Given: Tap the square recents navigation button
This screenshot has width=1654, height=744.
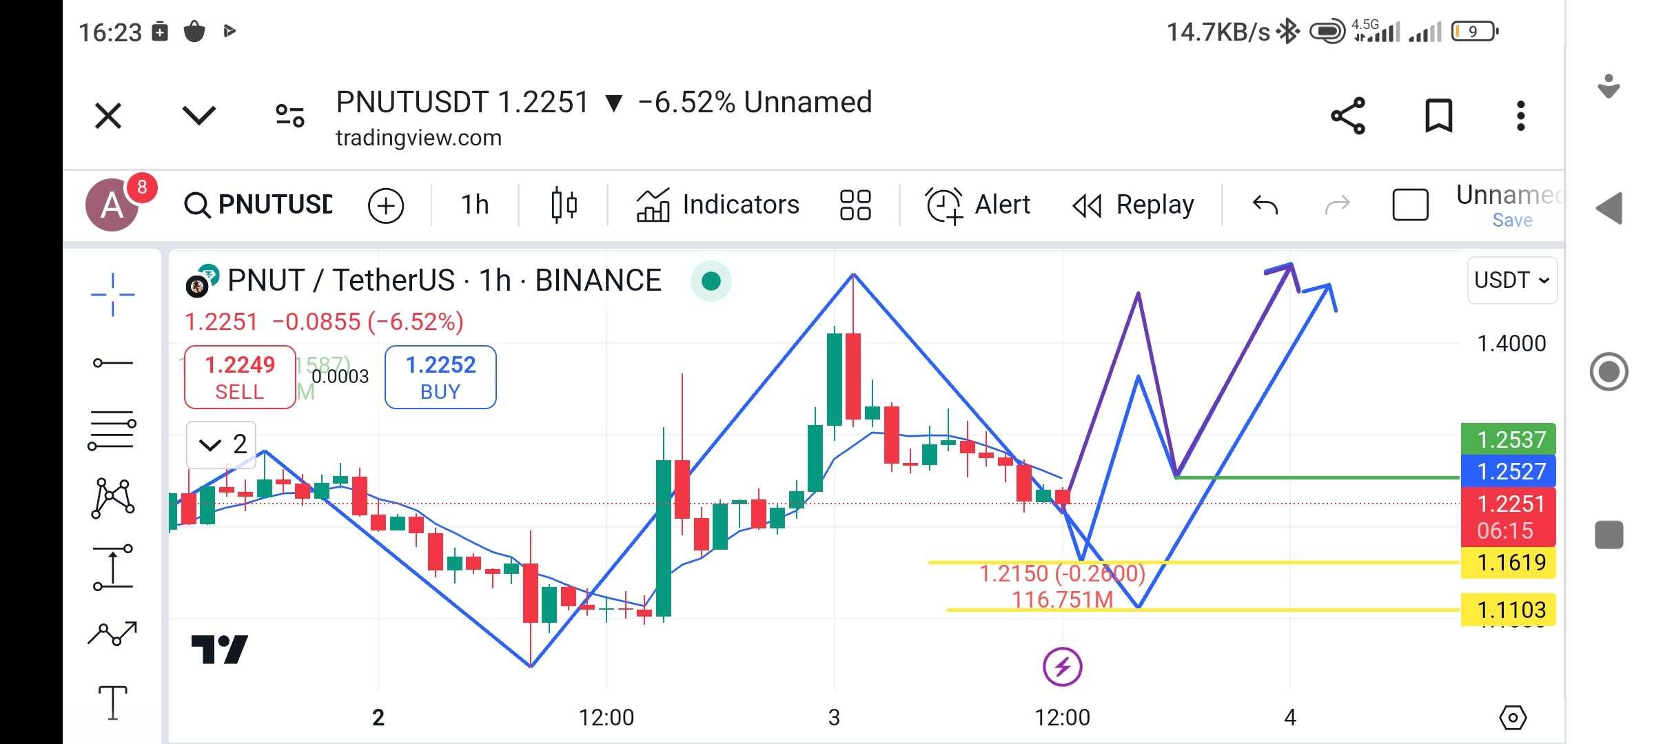Looking at the screenshot, I should [x=1609, y=535].
